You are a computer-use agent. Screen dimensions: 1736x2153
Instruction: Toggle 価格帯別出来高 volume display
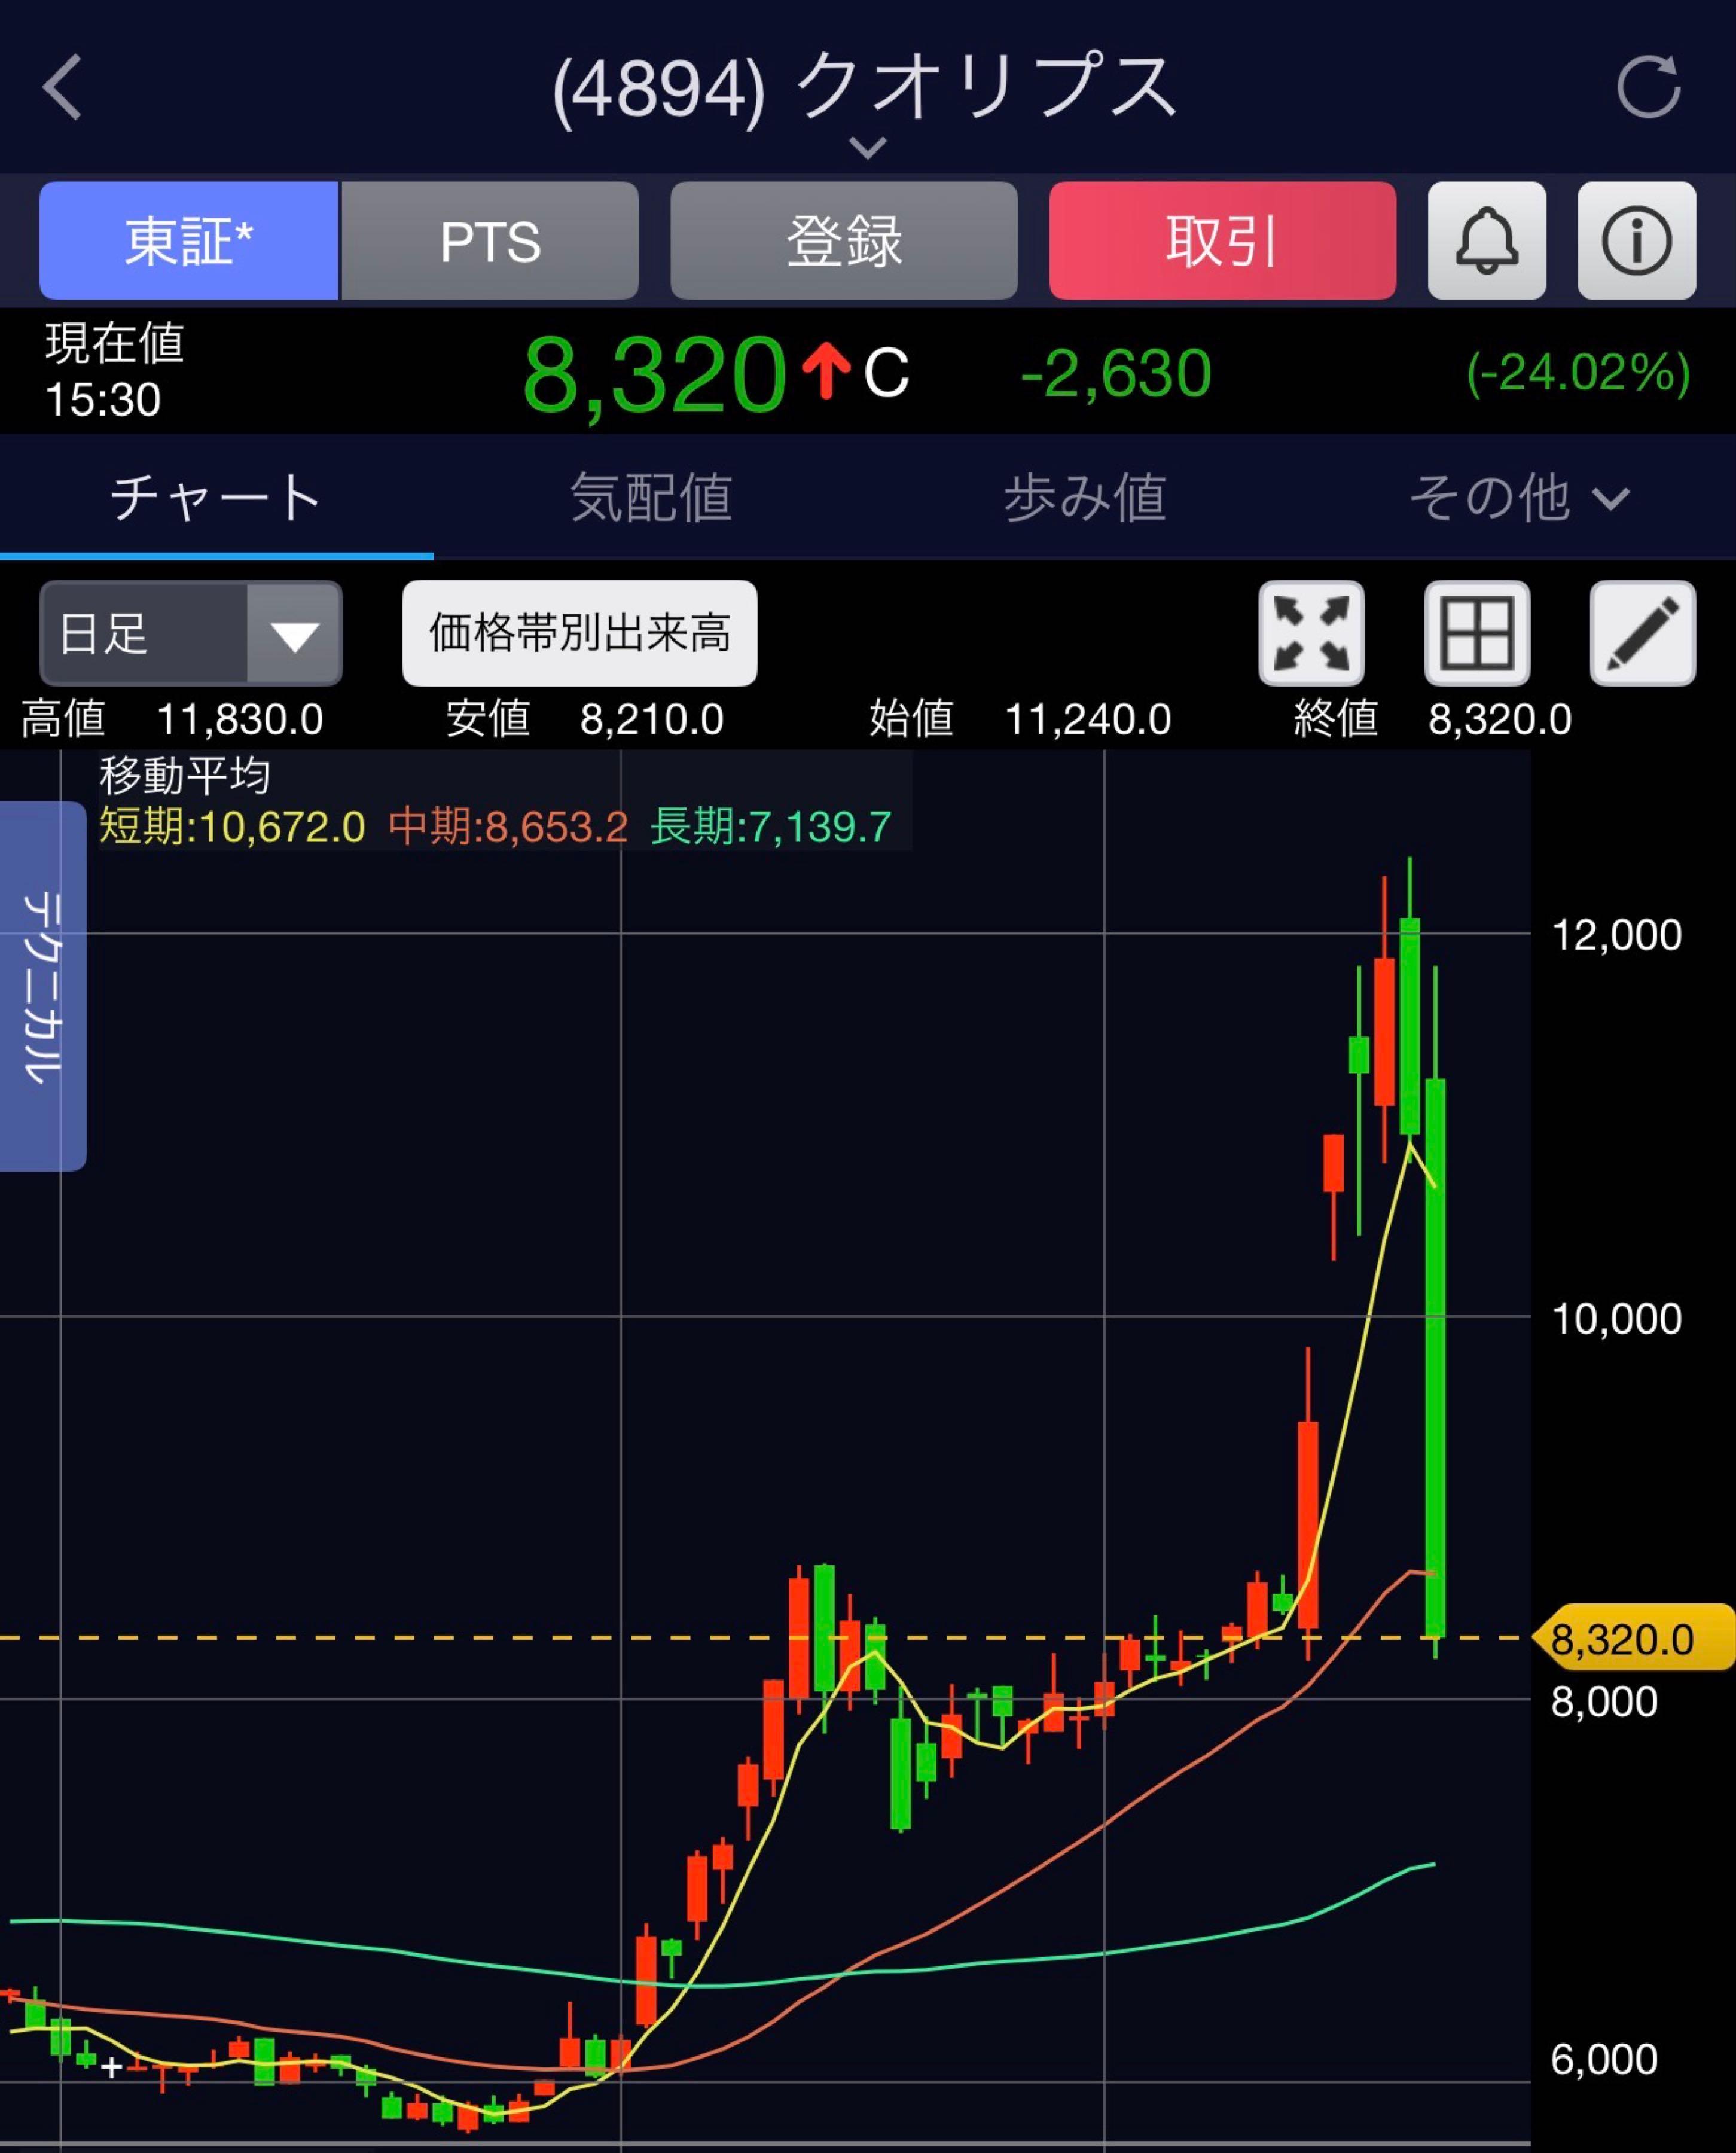(x=579, y=633)
